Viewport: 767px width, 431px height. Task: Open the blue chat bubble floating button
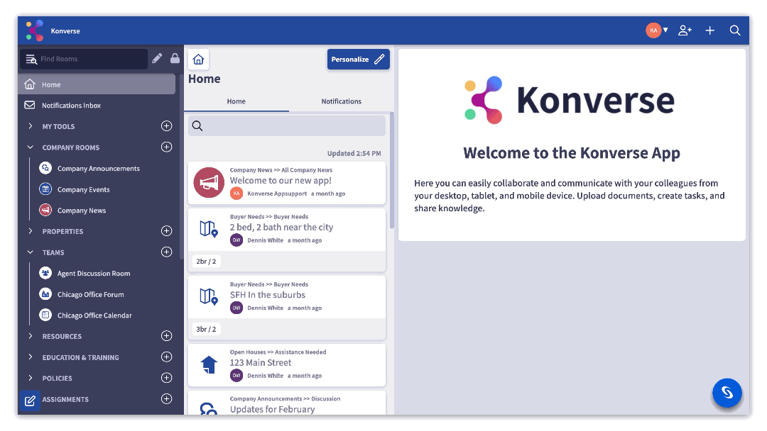[727, 393]
